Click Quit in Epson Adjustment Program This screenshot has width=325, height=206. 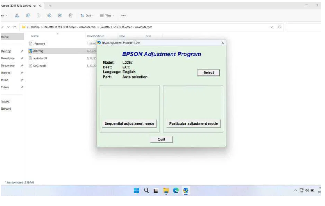pyautogui.click(x=161, y=139)
